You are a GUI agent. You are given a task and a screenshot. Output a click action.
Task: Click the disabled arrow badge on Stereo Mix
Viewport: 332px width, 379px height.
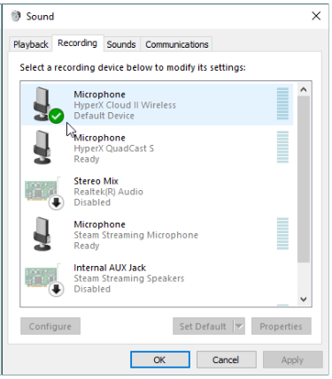[56, 202]
